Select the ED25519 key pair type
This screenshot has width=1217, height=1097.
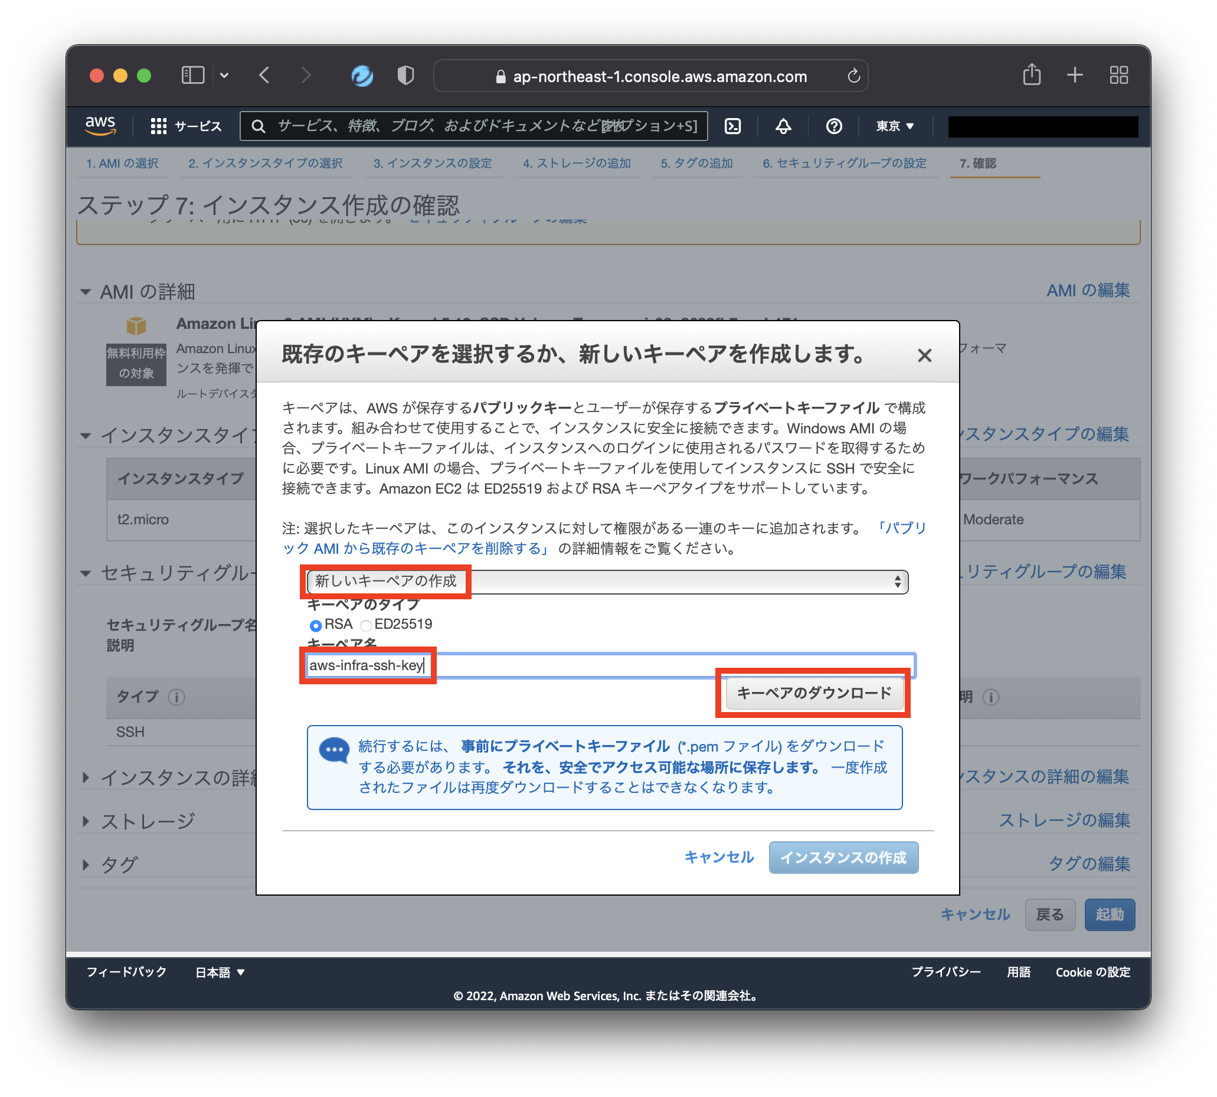366,625
